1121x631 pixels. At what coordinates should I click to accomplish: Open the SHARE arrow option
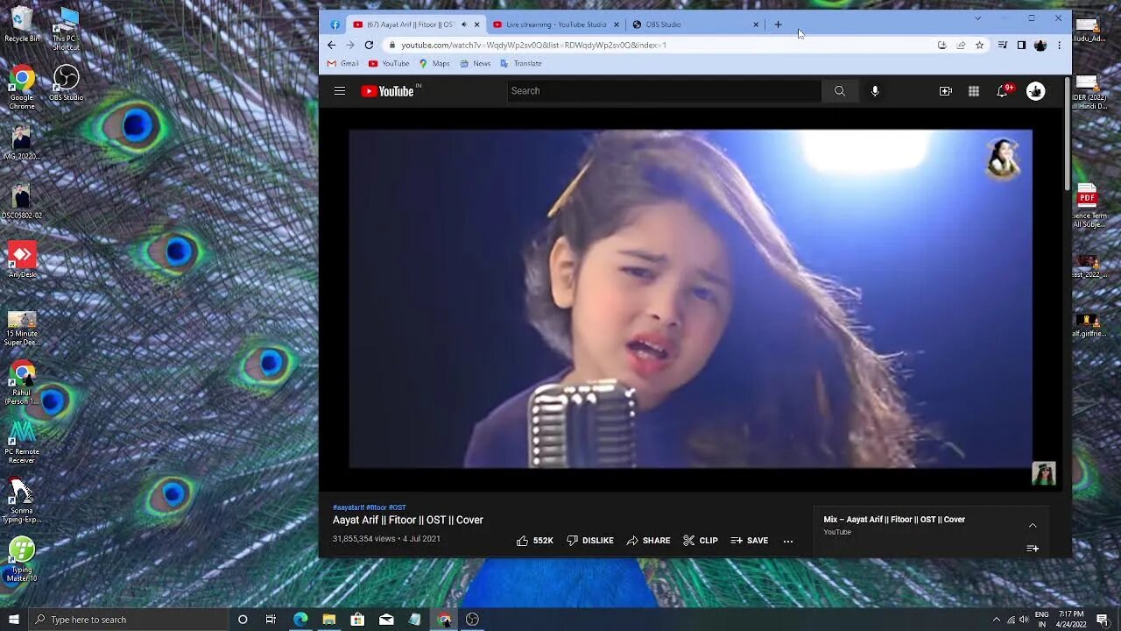649,541
